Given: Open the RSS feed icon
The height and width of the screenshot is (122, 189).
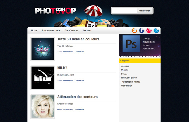Looking at the screenshot, I should click(134, 30).
